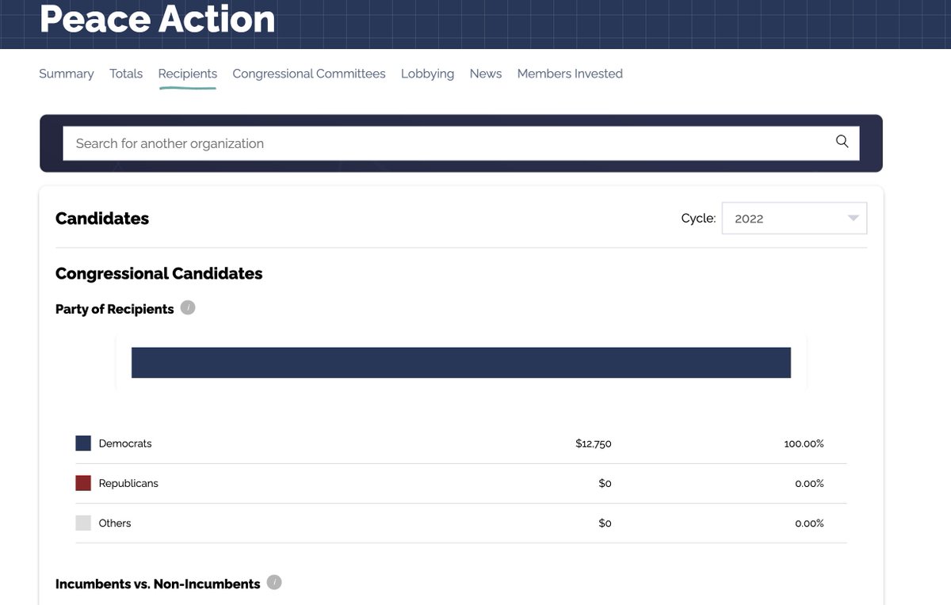Viewport: 951px width, 605px height.
Task: Click the Others legend label
Action: coord(115,523)
